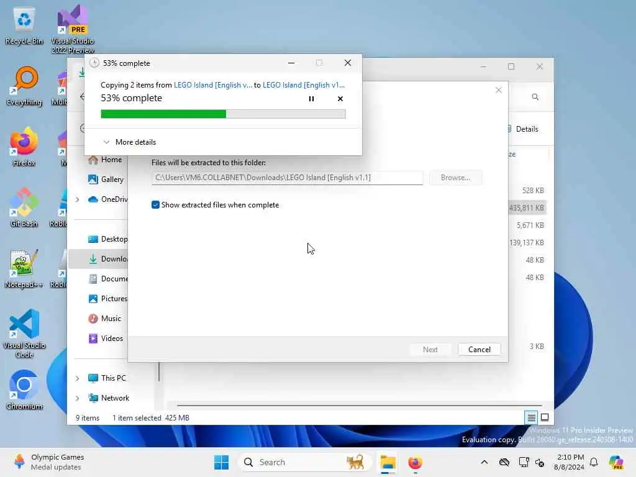Select This PC in the sidebar
This screenshot has width=636, height=477.
(107, 378)
